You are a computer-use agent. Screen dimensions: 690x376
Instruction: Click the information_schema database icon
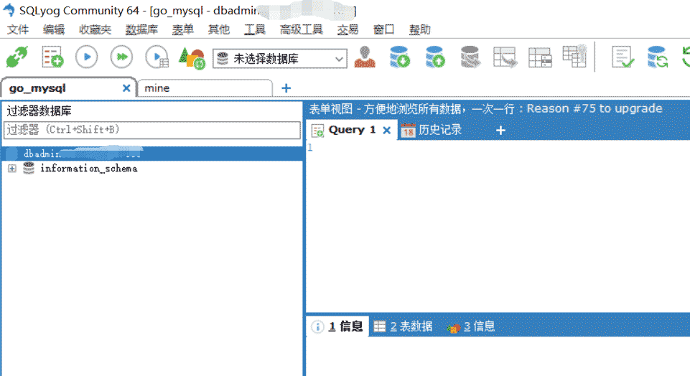click(29, 168)
